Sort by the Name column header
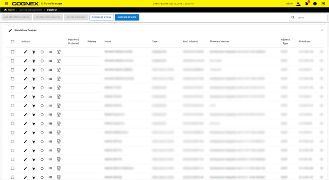 tap(108, 42)
